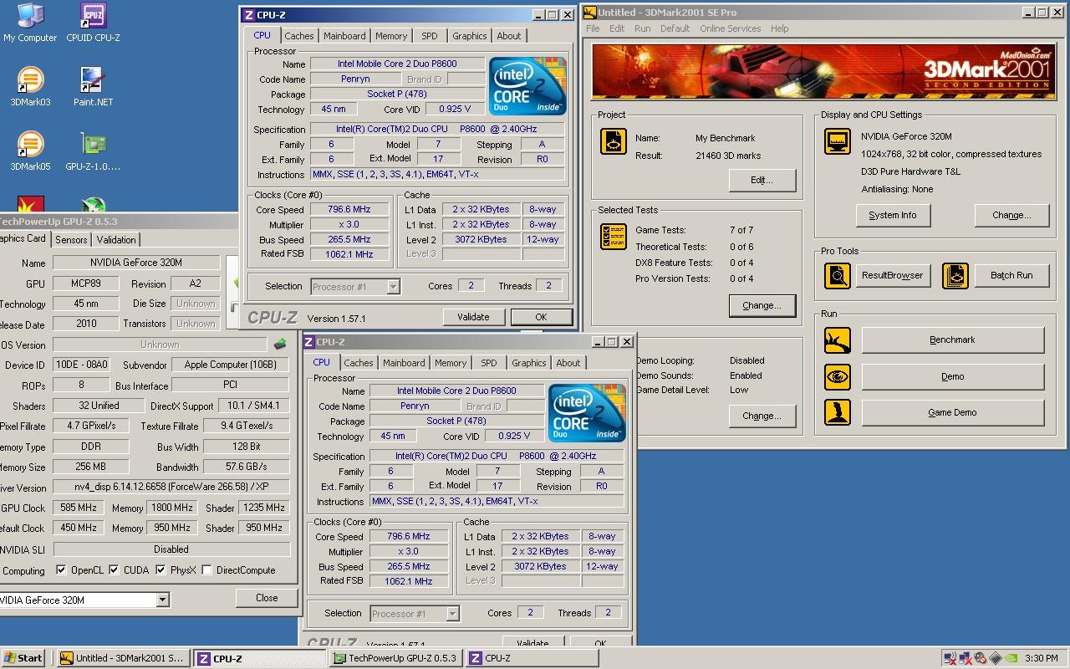This screenshot has width=1070, height=669.
Task: Click the Boot Camp diamond tray icon
Action: pos(995,658)
